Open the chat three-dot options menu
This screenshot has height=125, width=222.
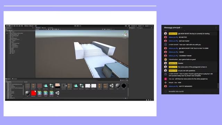point(216,28)
